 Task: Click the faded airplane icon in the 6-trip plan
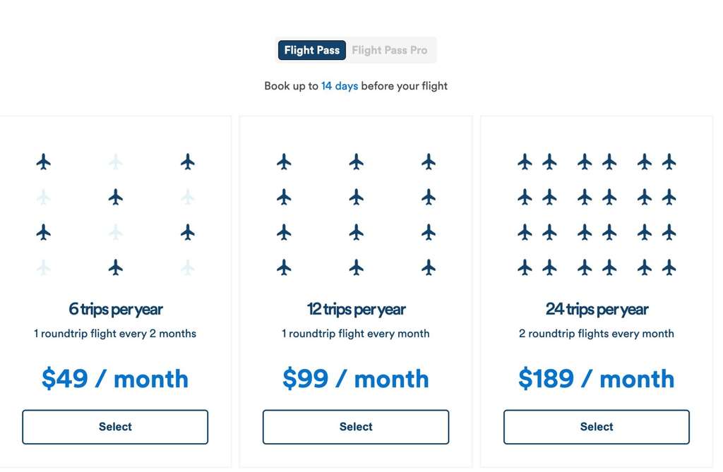(116, 161)
